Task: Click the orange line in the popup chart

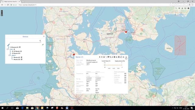Action: pos(113,65)
